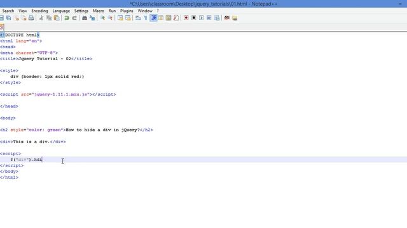The width and height of the screenshot is (407, 228).
Task: Open the question mark help menu
Action: click(158, 11)
